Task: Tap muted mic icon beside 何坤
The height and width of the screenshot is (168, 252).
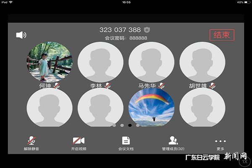Action: 57,86
